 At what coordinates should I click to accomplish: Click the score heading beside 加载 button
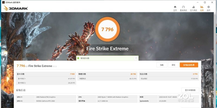point(37,66)
